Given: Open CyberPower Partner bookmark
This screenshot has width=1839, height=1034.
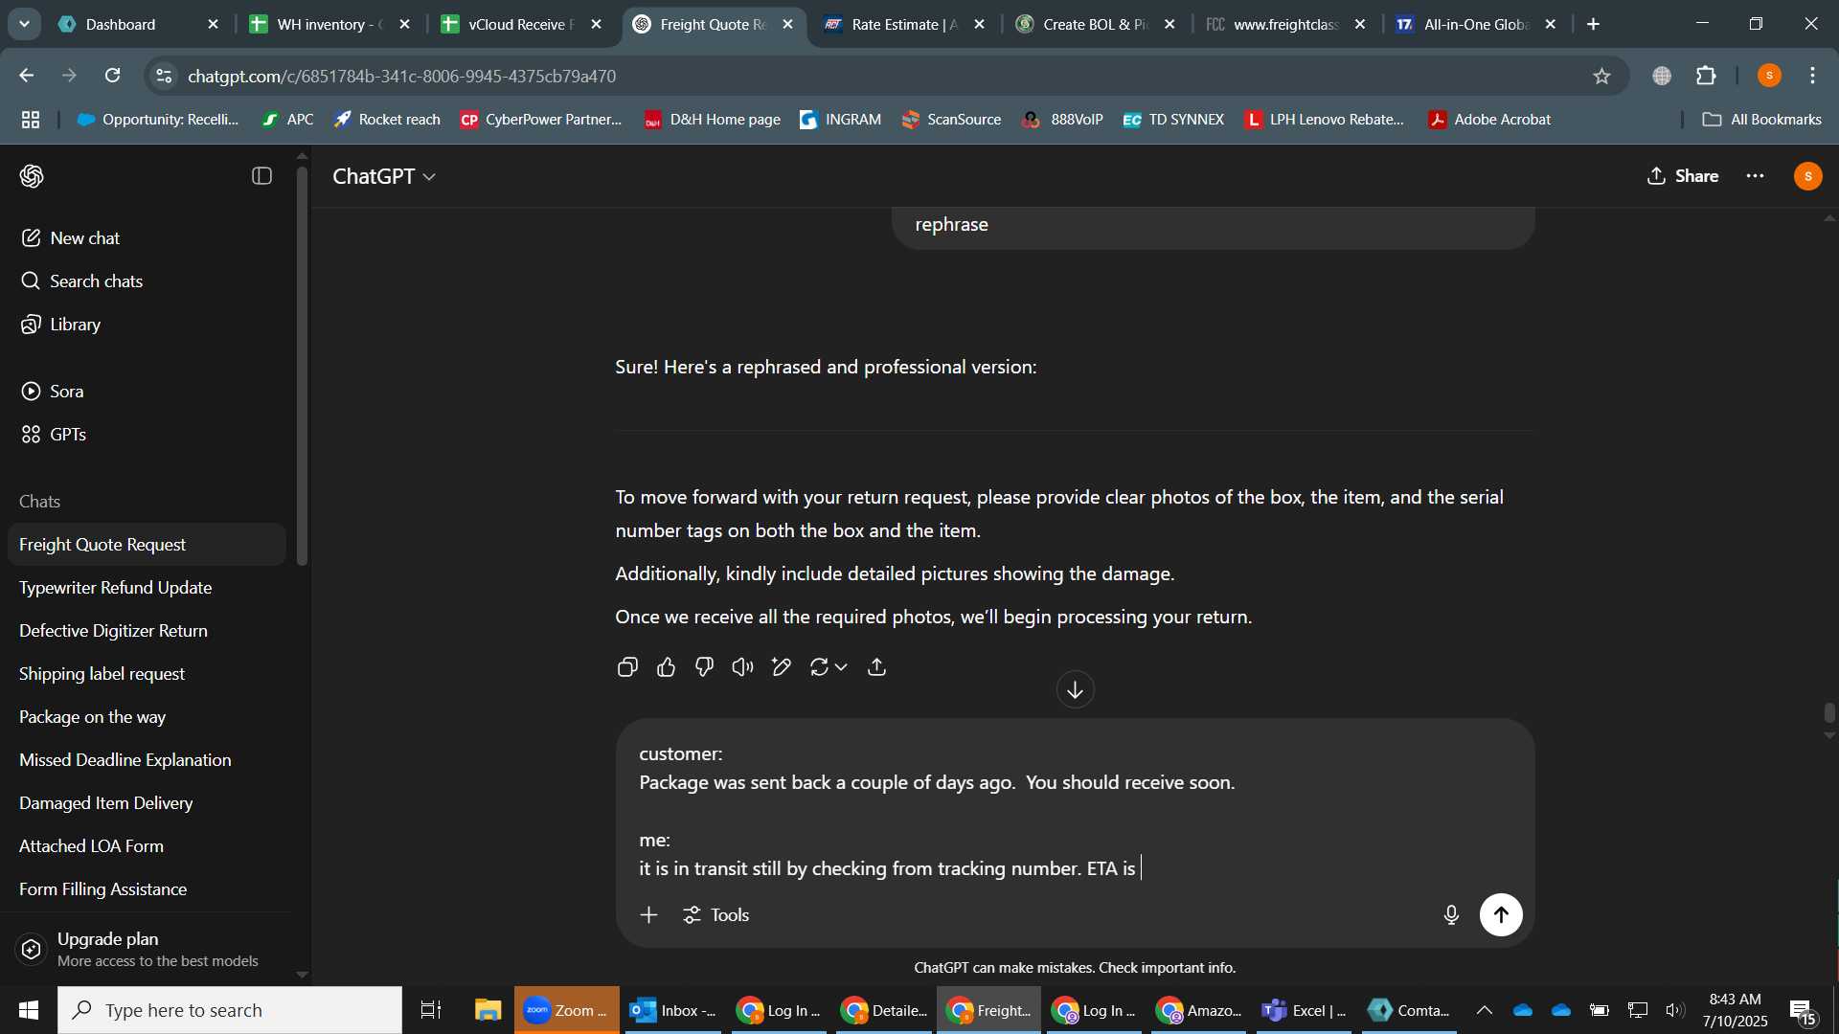Looking at the screenshot, I should [541, 120].
